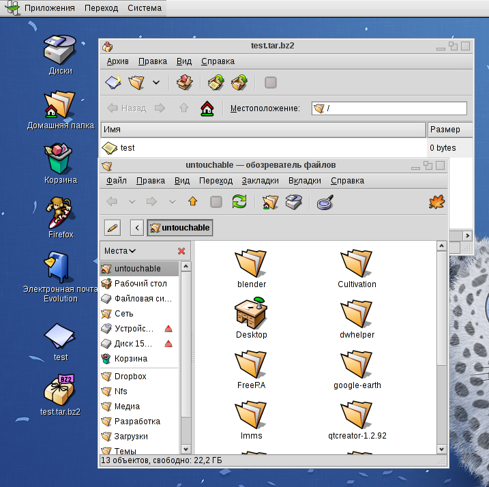Viewport: 489px width, 487px height.
Task: Open forward history dropdown in file browser
Action: (172, 202)
